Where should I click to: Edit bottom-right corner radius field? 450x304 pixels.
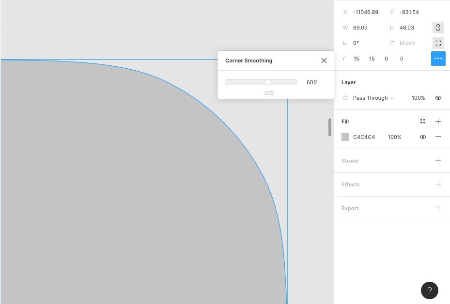click(x=386, y=59)
